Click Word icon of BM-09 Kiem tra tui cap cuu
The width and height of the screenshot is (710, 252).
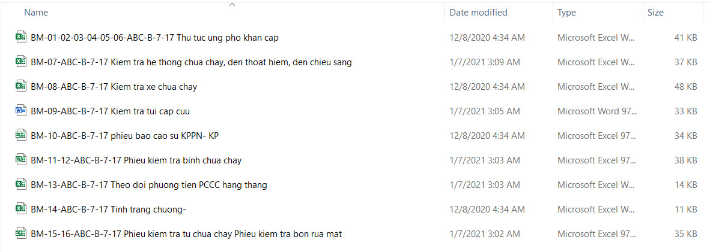tap(20, 111)
